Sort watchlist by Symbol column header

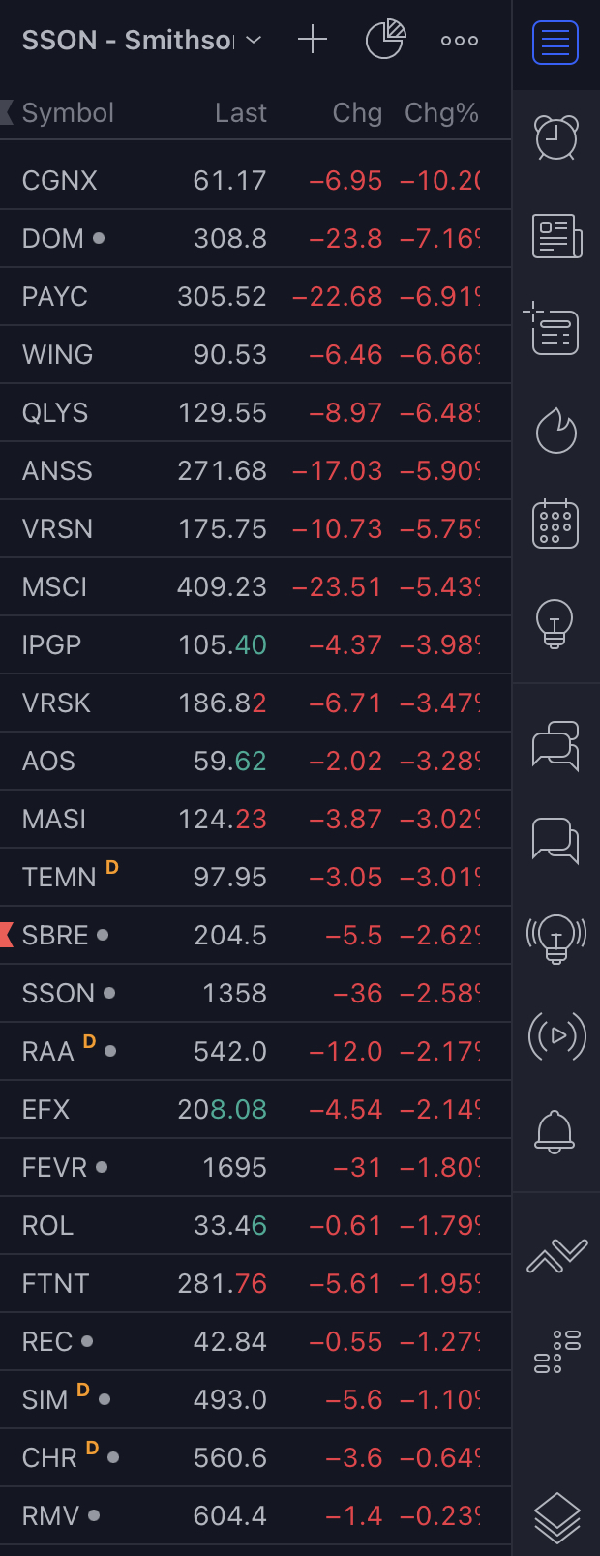pyautogui.click(x=68, y=113)
